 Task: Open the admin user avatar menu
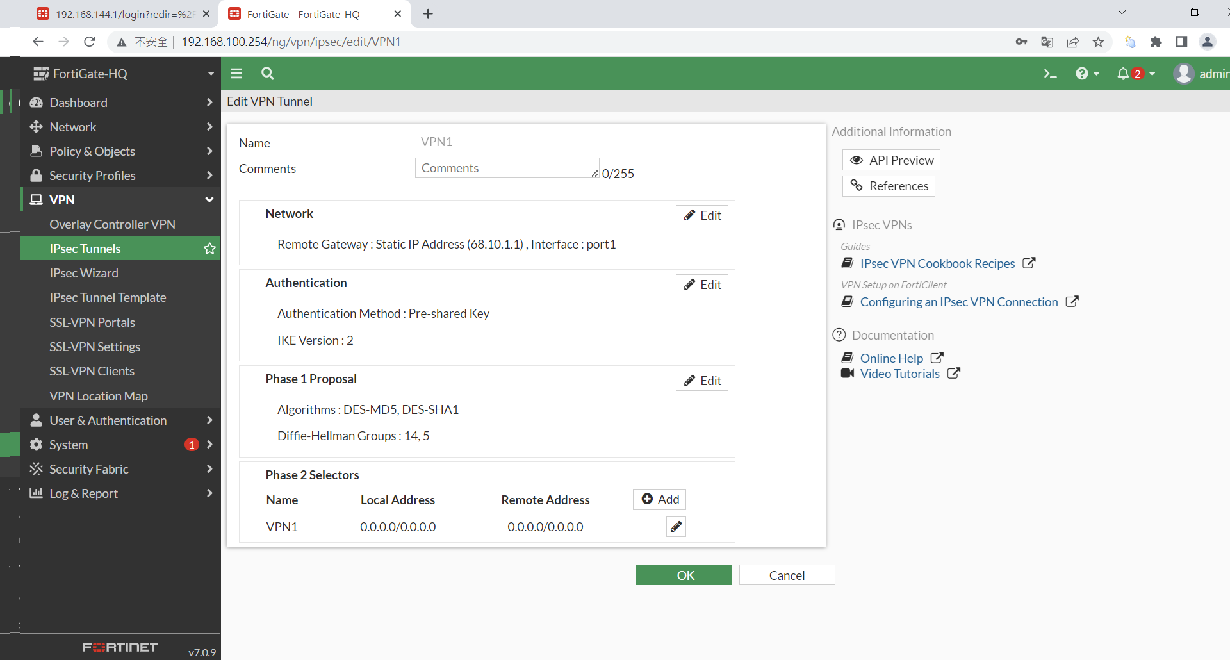coord(1201,74)
